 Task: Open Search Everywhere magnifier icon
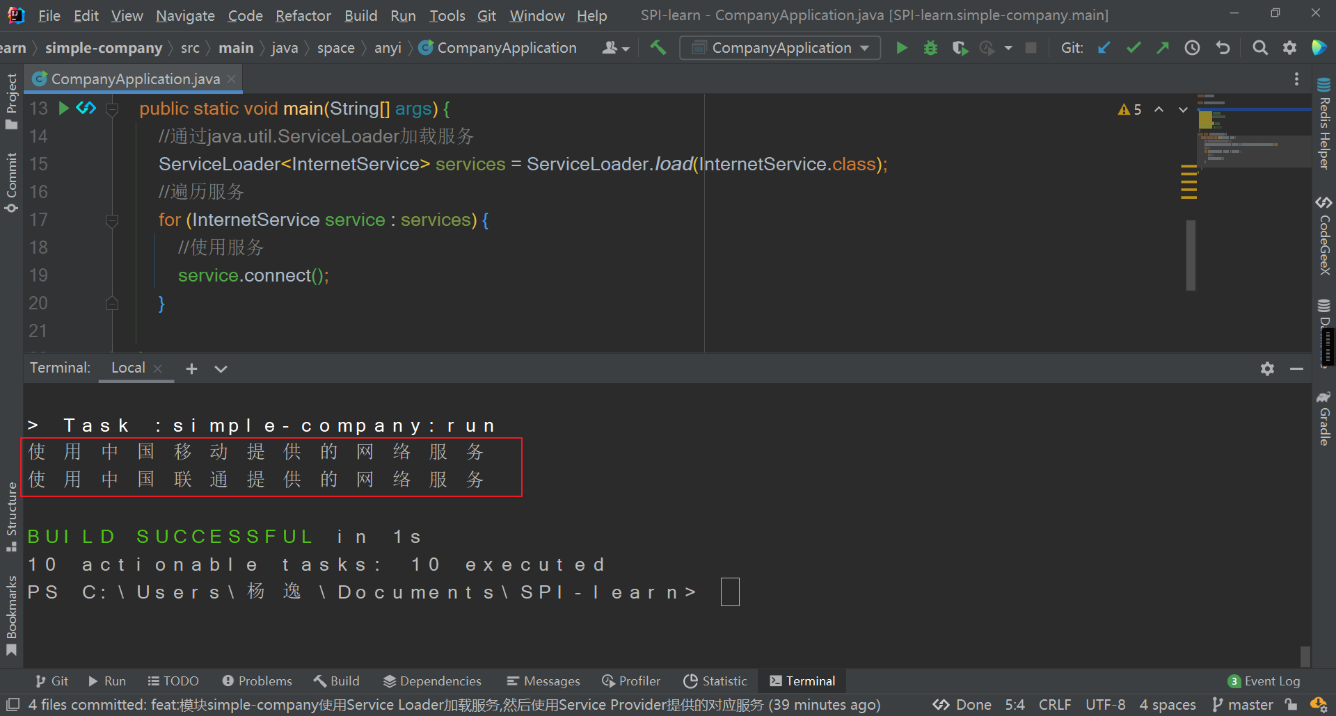tap(1259, 48)
